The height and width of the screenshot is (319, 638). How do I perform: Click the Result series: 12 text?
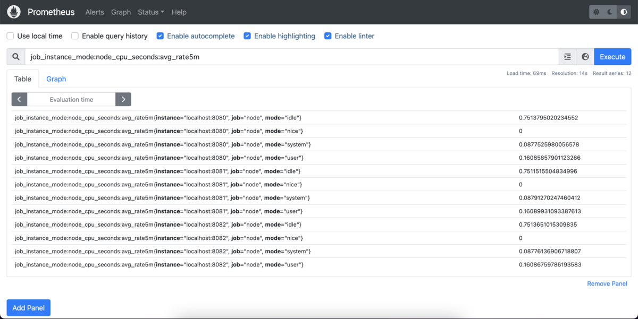click(x=612, y=73)
